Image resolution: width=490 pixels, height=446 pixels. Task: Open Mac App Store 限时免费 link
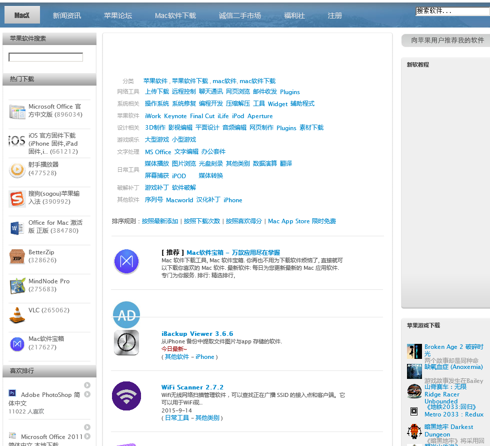[x=302, y=221]
